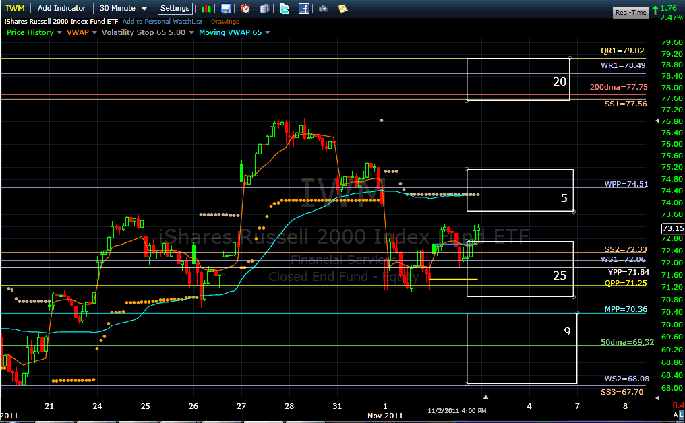This screenshot has width=685, height=423.
Task: Click the 2.47% percent change value
Action: pos(672,18)
